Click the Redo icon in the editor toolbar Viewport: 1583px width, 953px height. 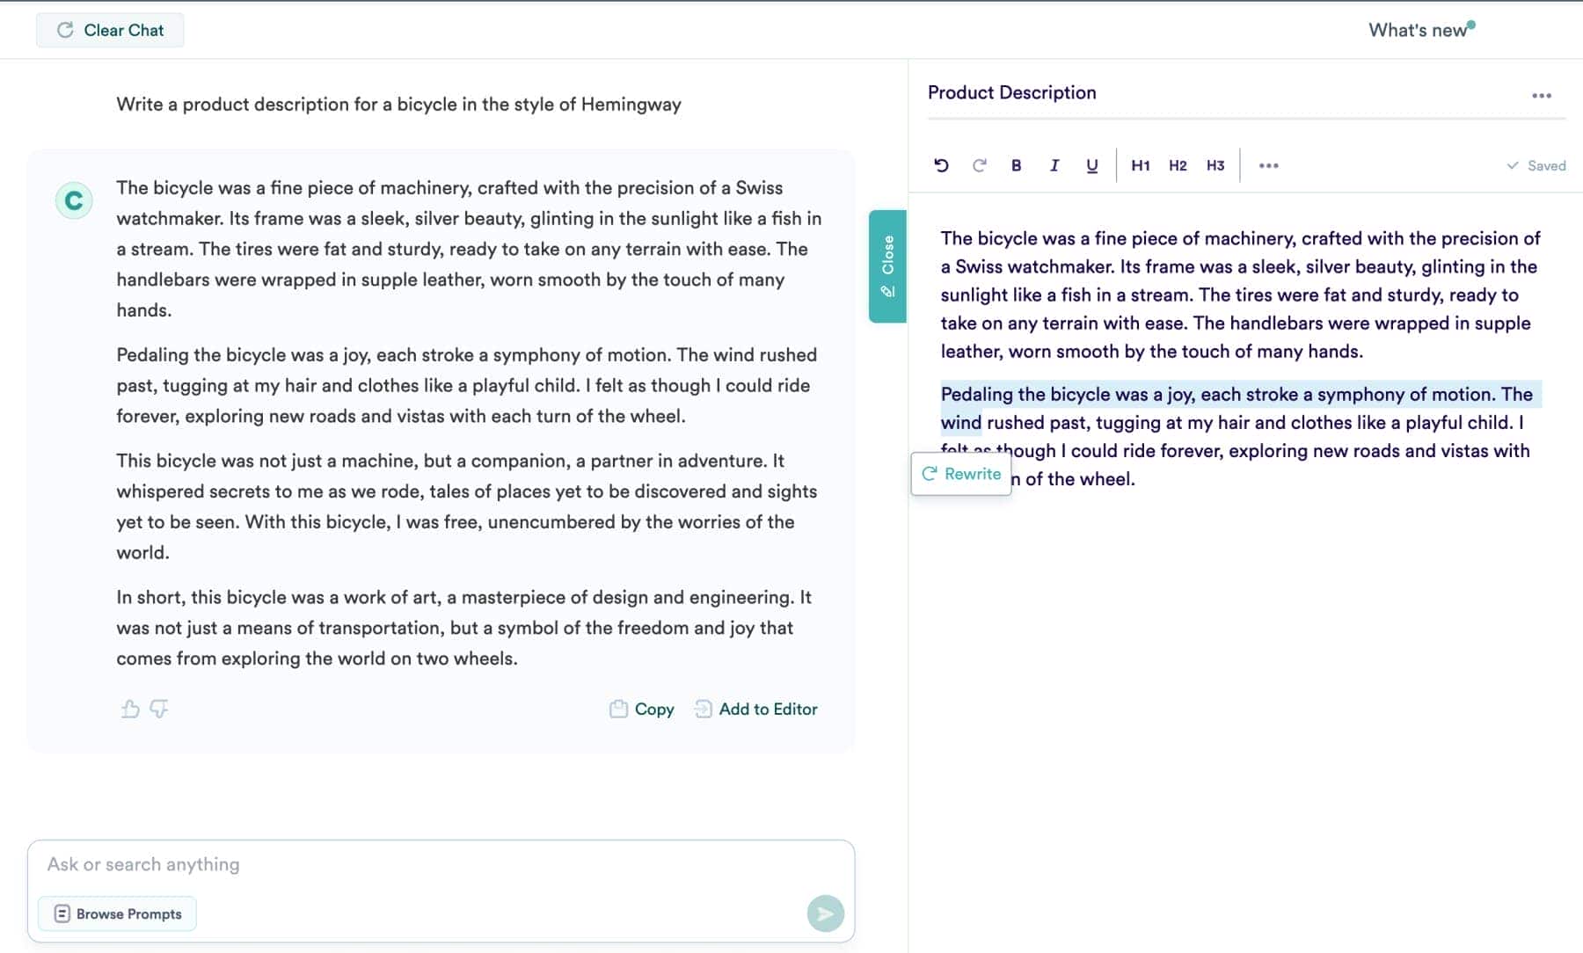(x=979, y=164)
